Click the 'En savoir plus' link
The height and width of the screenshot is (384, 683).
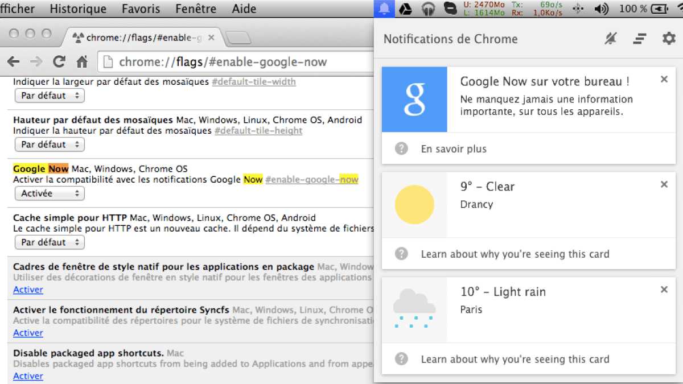(454, 148)
